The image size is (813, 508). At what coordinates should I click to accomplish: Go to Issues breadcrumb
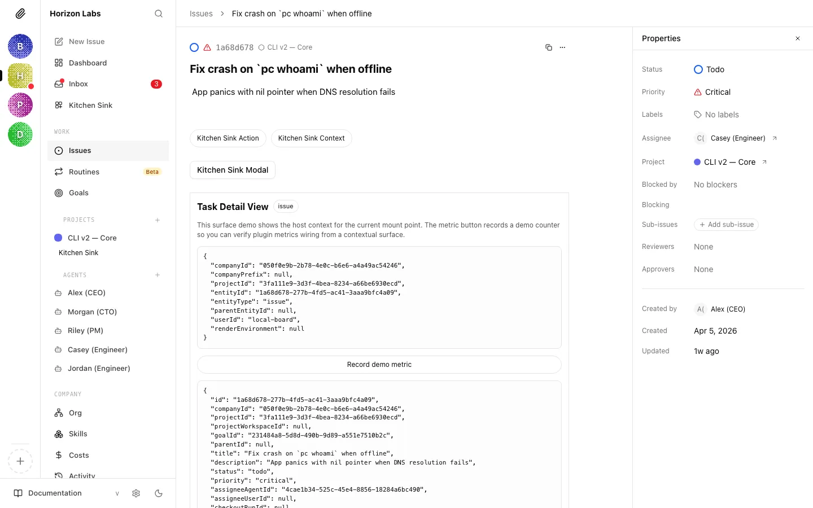[x=201, y=14]
